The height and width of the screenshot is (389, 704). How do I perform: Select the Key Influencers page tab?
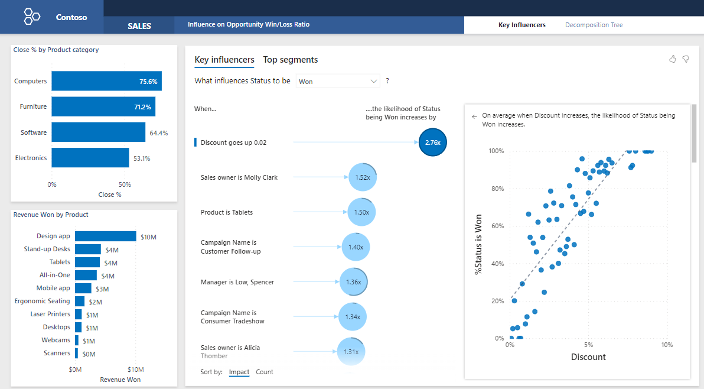522,25
